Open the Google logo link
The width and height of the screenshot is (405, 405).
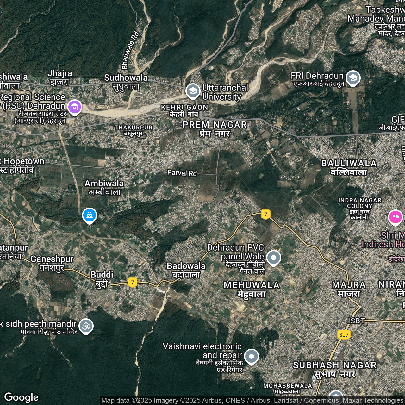pos(22,397)
